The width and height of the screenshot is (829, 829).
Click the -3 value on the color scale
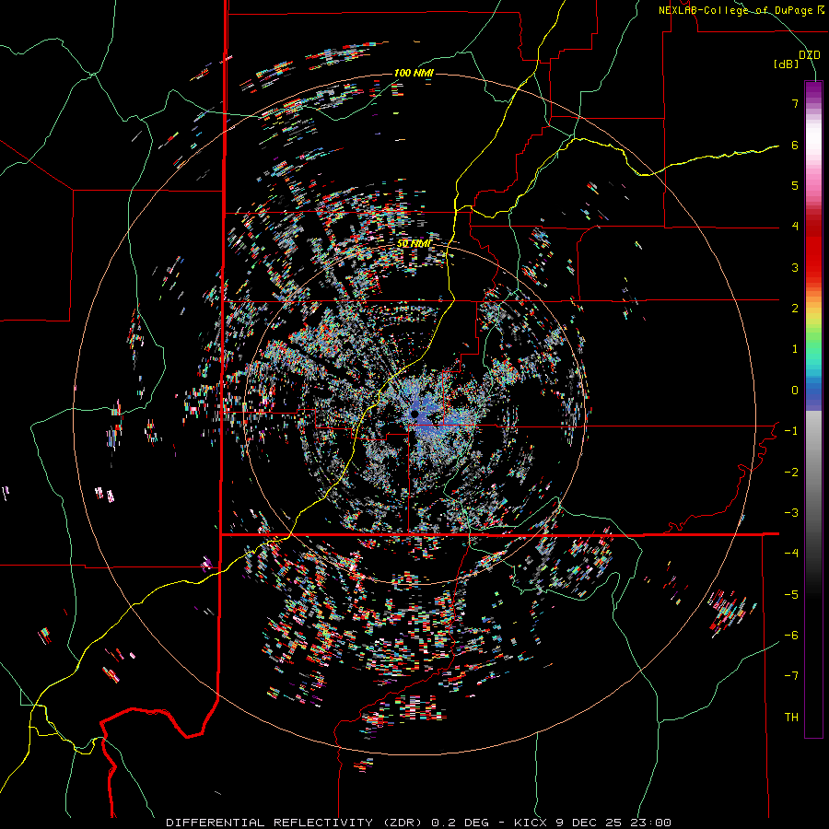click(791, 513)
